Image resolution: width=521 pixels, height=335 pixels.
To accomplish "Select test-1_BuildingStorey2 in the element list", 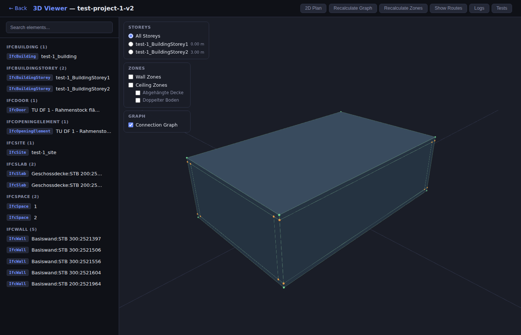I will click(x=83, y=89).
